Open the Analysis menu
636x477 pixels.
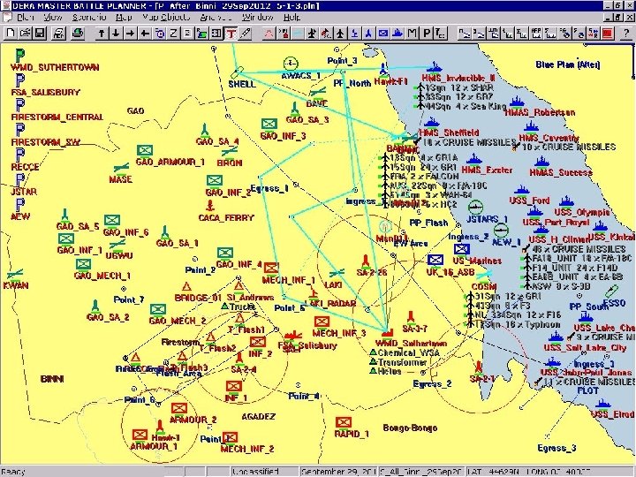point(216,18)
